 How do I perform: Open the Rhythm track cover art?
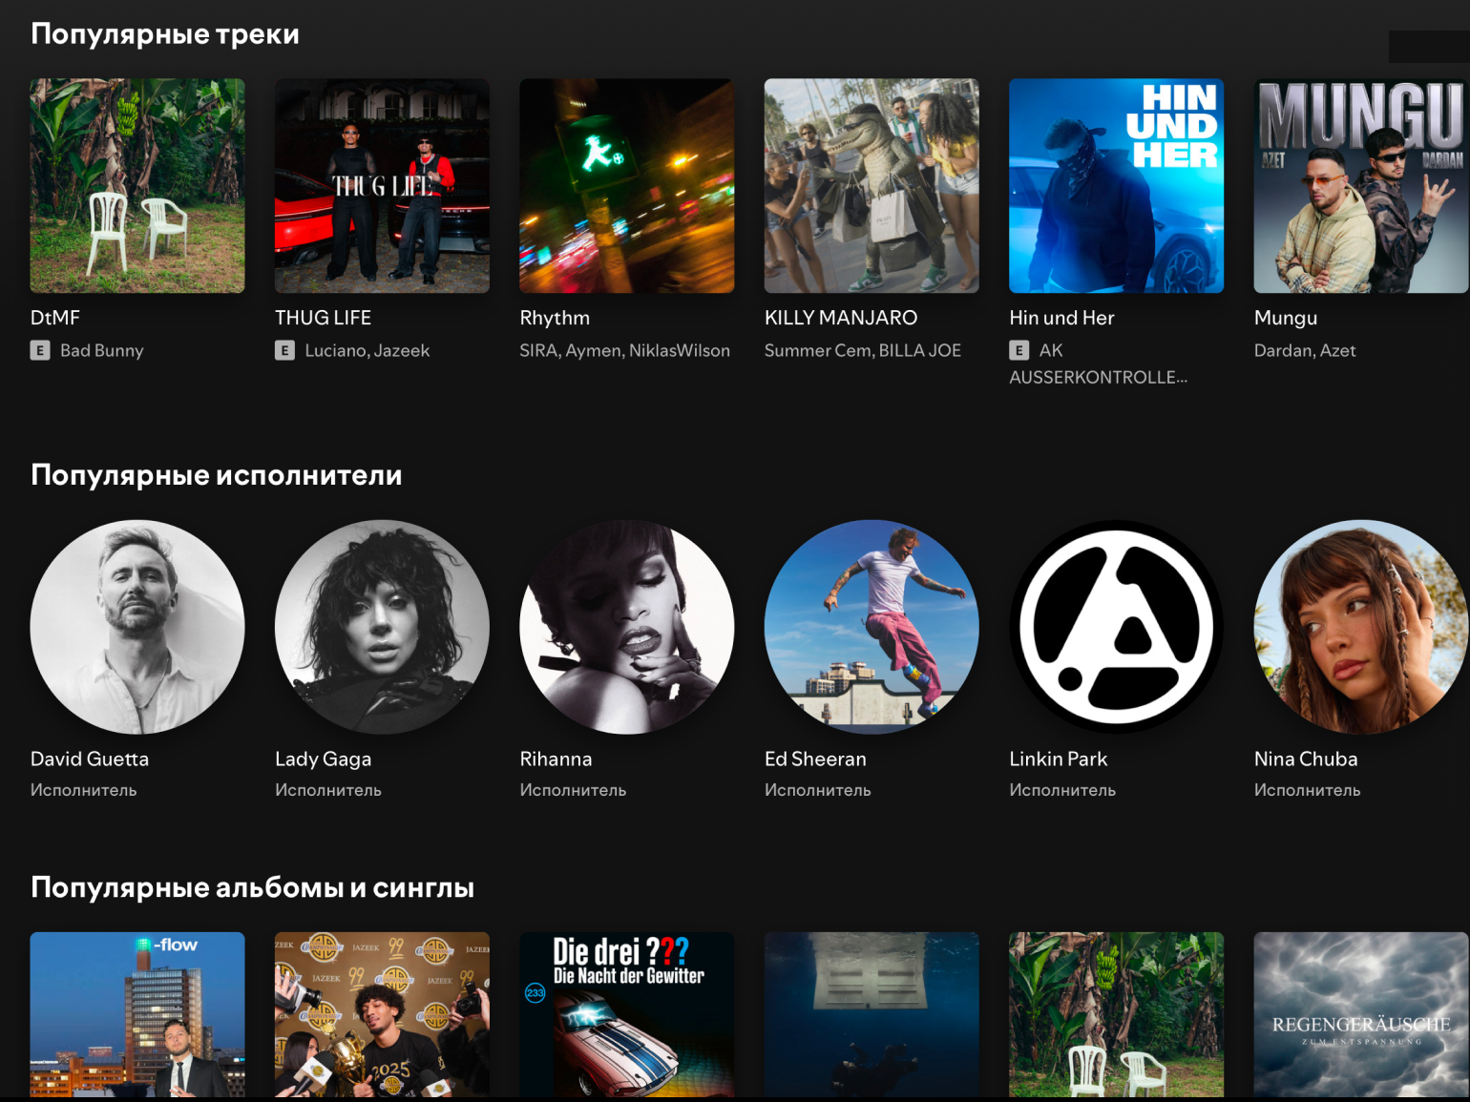627,185
